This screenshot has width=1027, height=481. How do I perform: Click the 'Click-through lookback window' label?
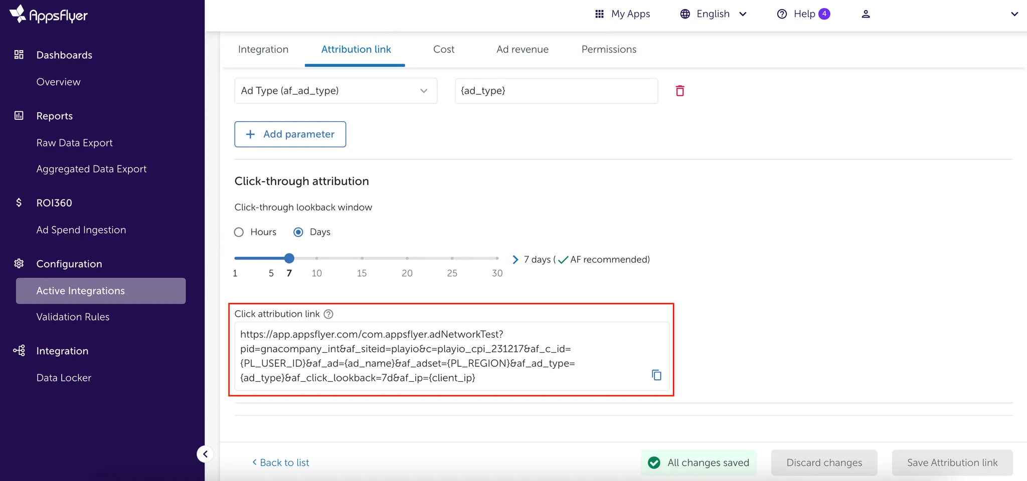coord(303,207)
